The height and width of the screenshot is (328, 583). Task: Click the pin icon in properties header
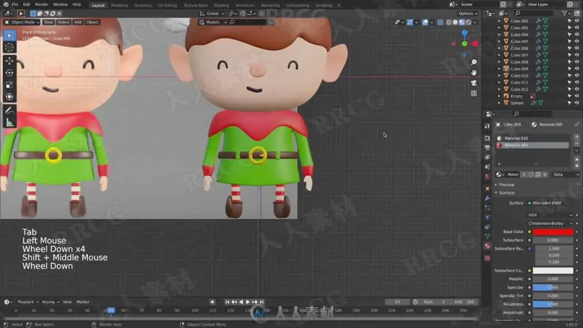[577, 124]
